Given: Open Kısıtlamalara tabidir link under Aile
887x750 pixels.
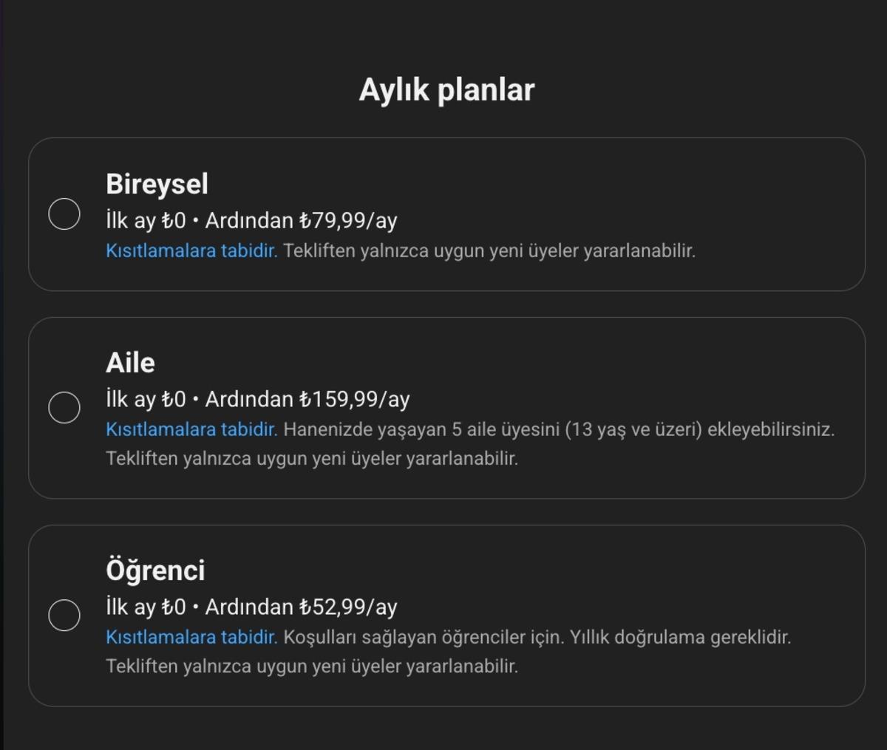Looking at the screenshot, I should pos(191,430).
